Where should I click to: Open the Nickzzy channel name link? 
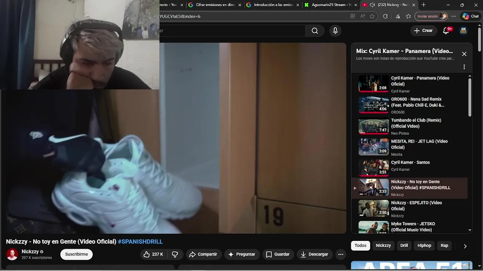click(30, 251)
